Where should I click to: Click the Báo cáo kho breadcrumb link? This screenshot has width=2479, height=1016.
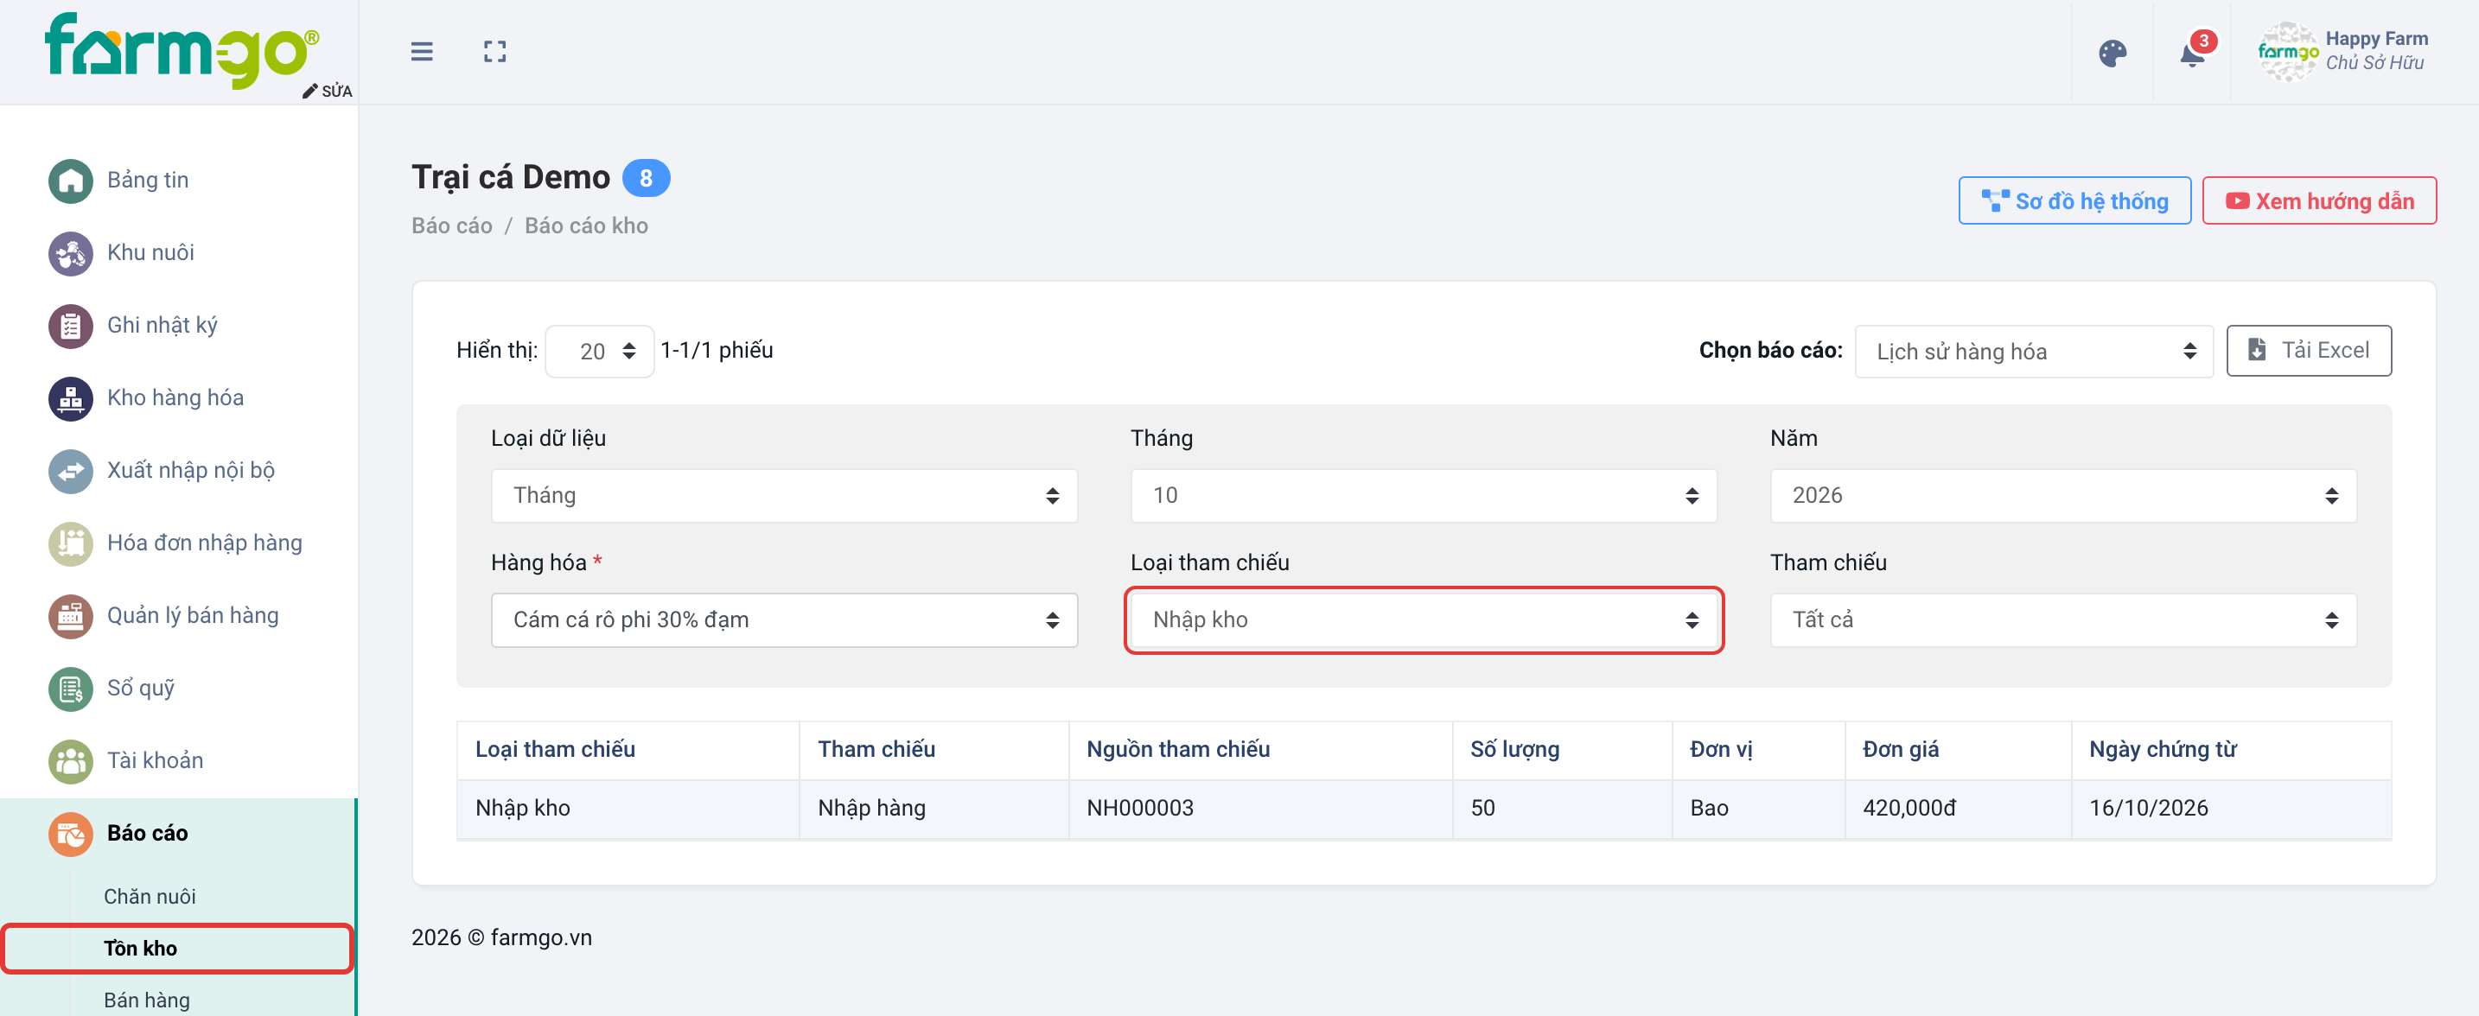tap(586, 225)
